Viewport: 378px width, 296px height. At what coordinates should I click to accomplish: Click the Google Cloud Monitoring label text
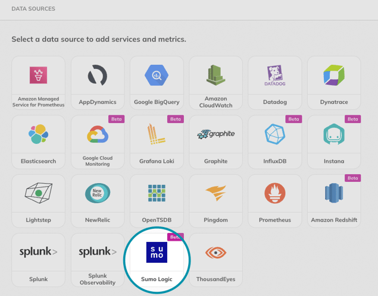[x=98, y=161]
